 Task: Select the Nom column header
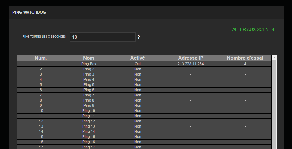point(89,58)
